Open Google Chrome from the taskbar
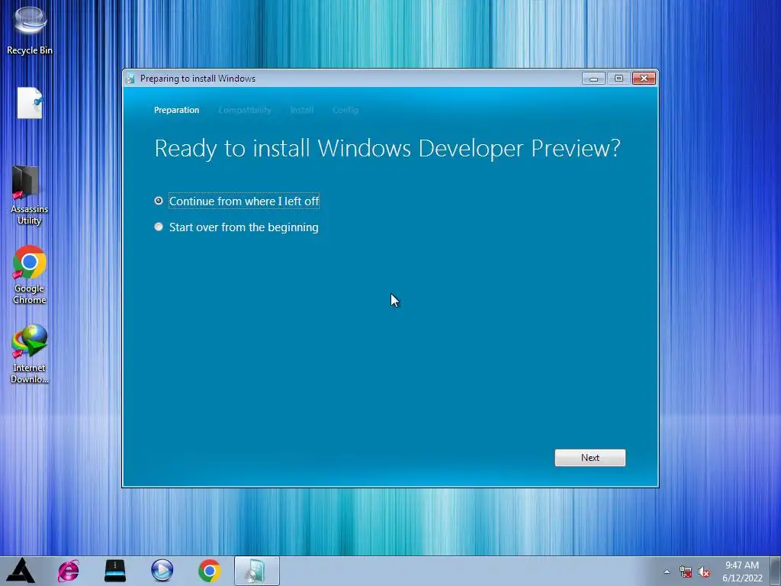This screenshot has width=781, height=586. point(209,571)
